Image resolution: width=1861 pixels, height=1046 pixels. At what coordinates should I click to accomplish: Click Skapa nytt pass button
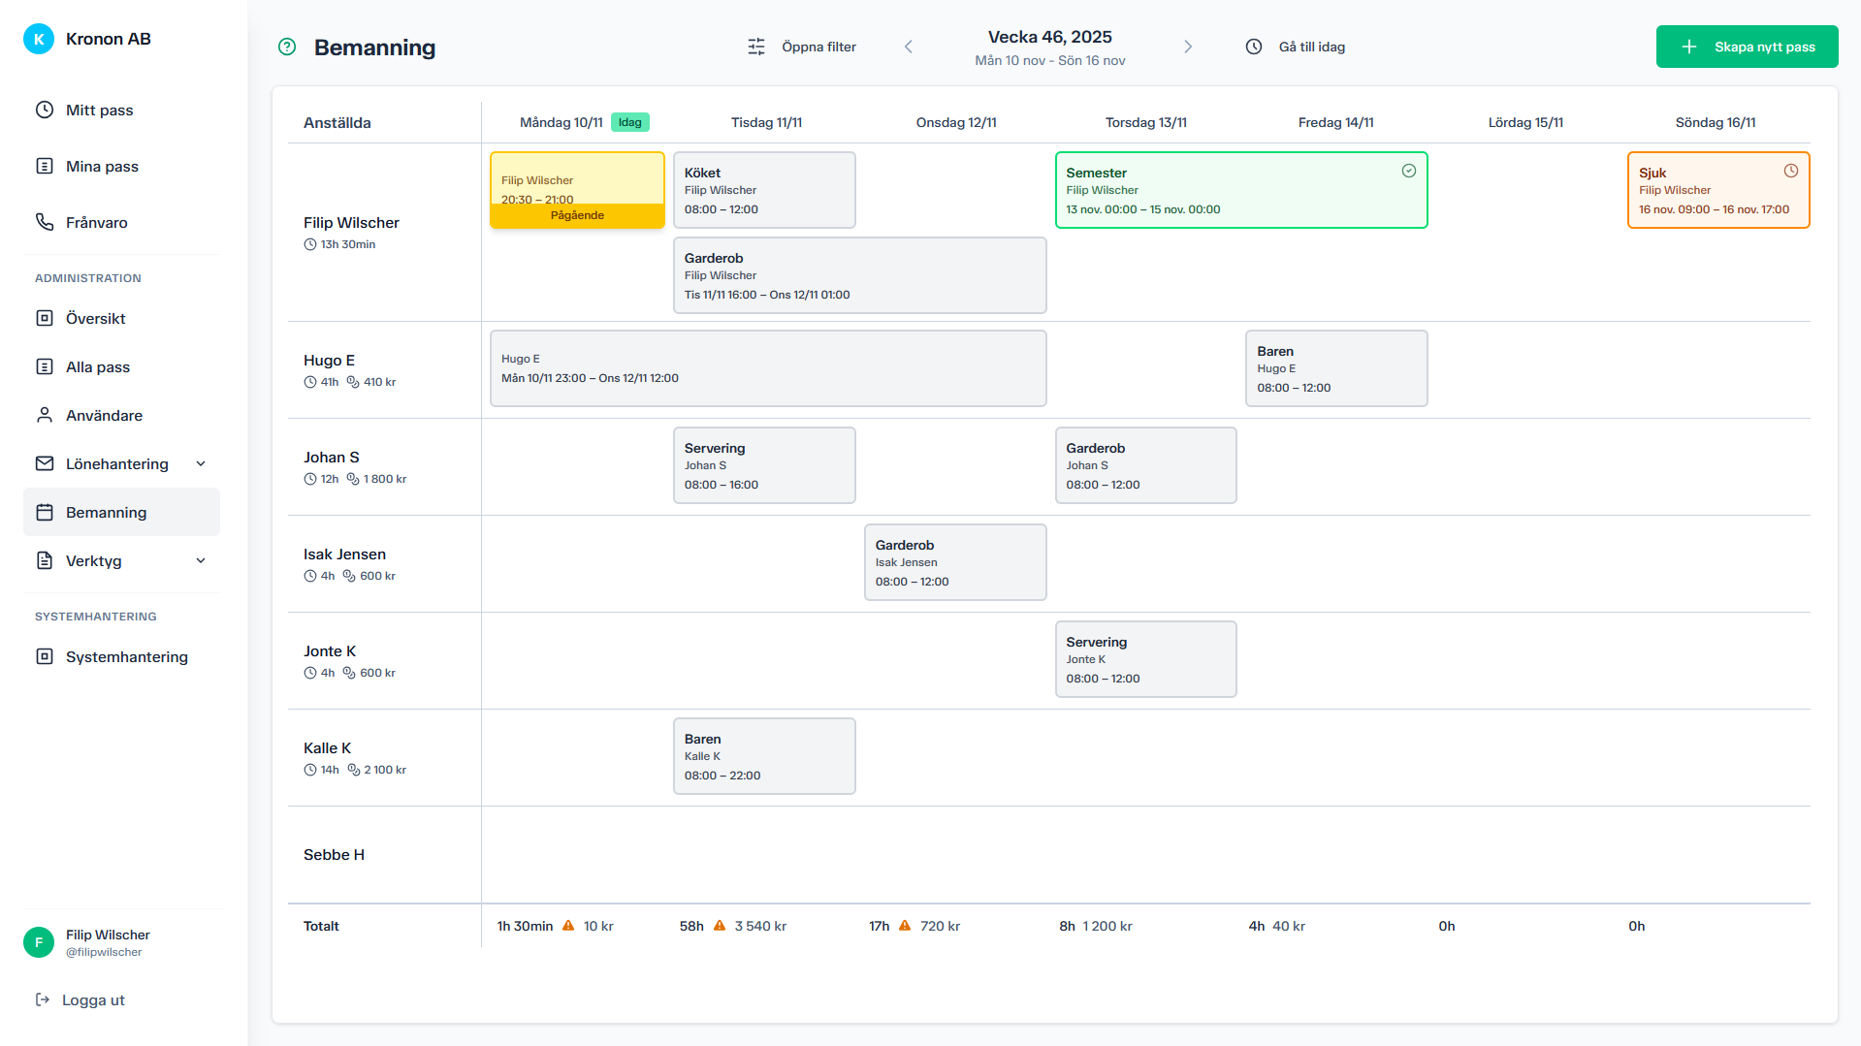pyautogui.click(x=1747, y=47)
